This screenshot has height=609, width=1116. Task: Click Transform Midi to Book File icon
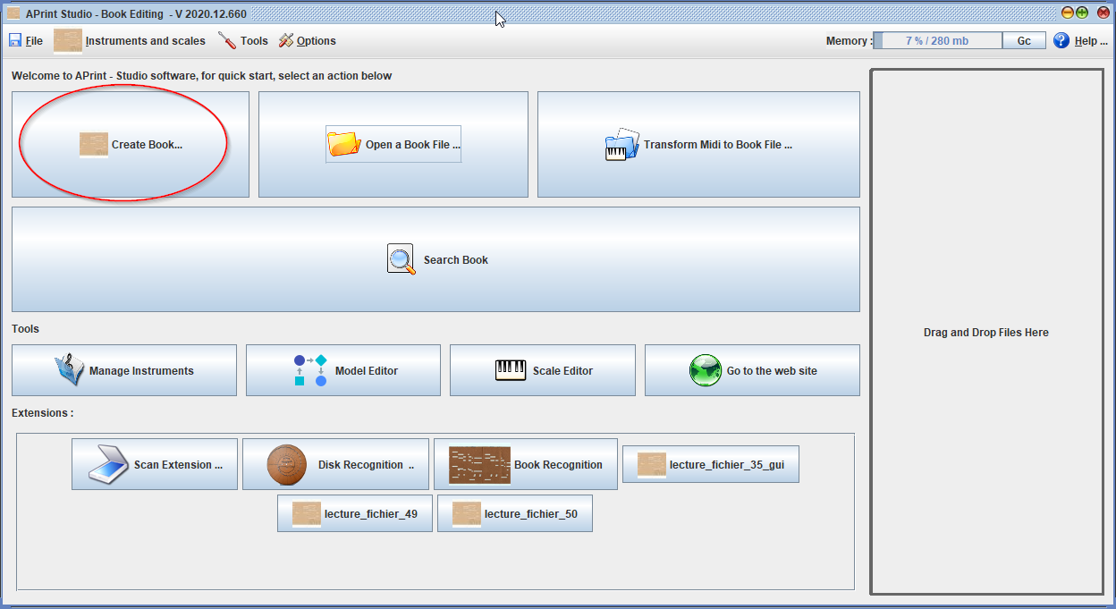(x=622, y=144)
